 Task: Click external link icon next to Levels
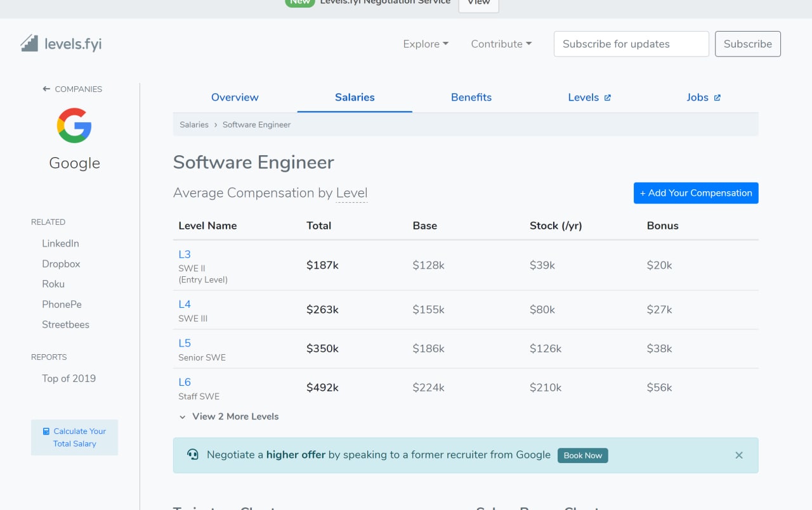coord(608,98)
